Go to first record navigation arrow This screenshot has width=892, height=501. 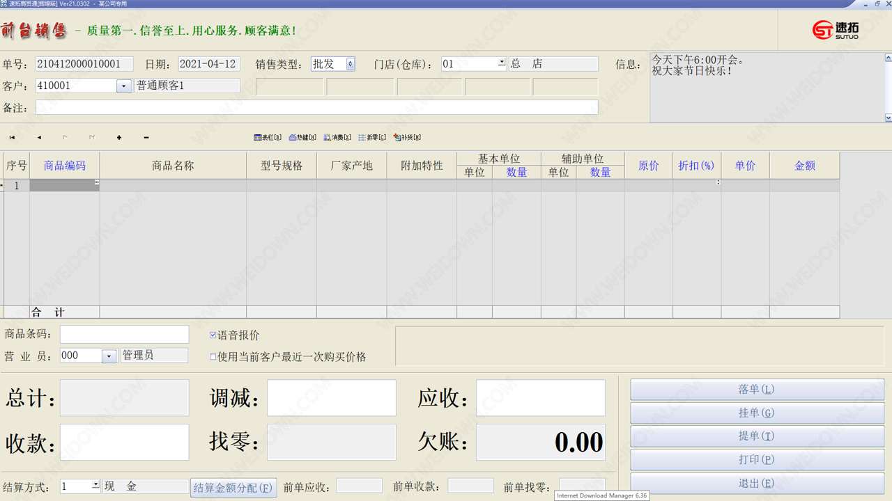pyautogui.click(x=12, y=138)
